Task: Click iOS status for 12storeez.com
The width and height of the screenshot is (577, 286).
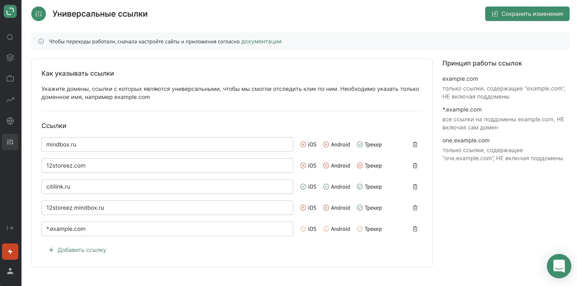Action: 308,166
